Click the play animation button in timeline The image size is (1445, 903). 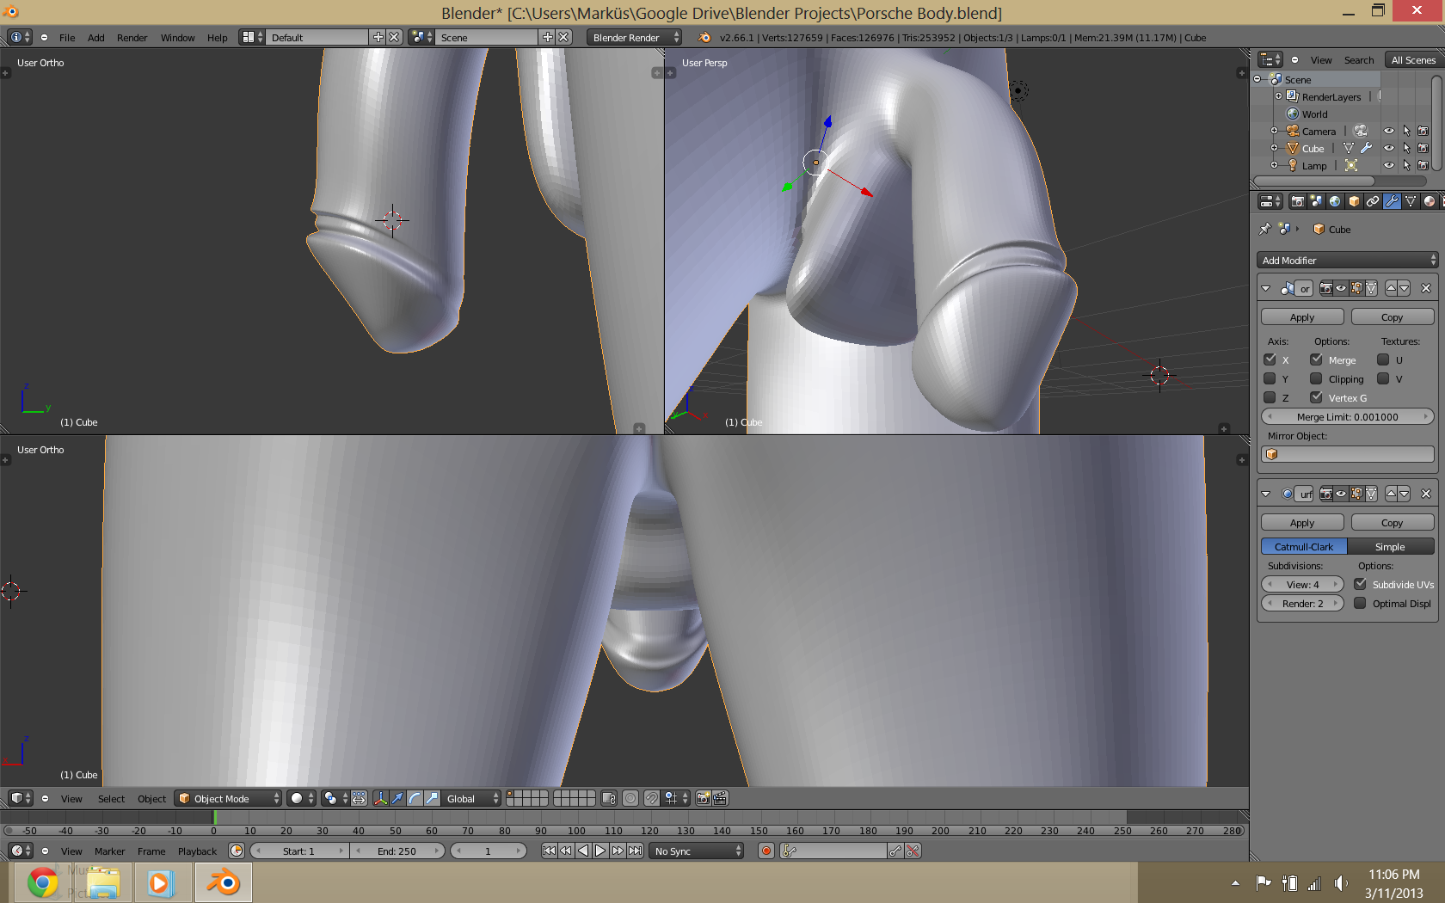(600, 851)
